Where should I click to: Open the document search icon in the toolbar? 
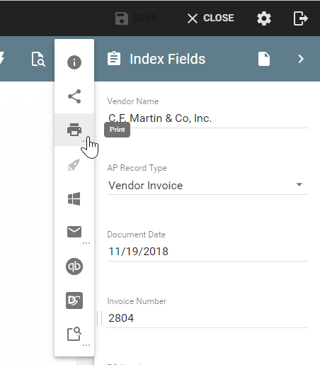coord(38,59)
